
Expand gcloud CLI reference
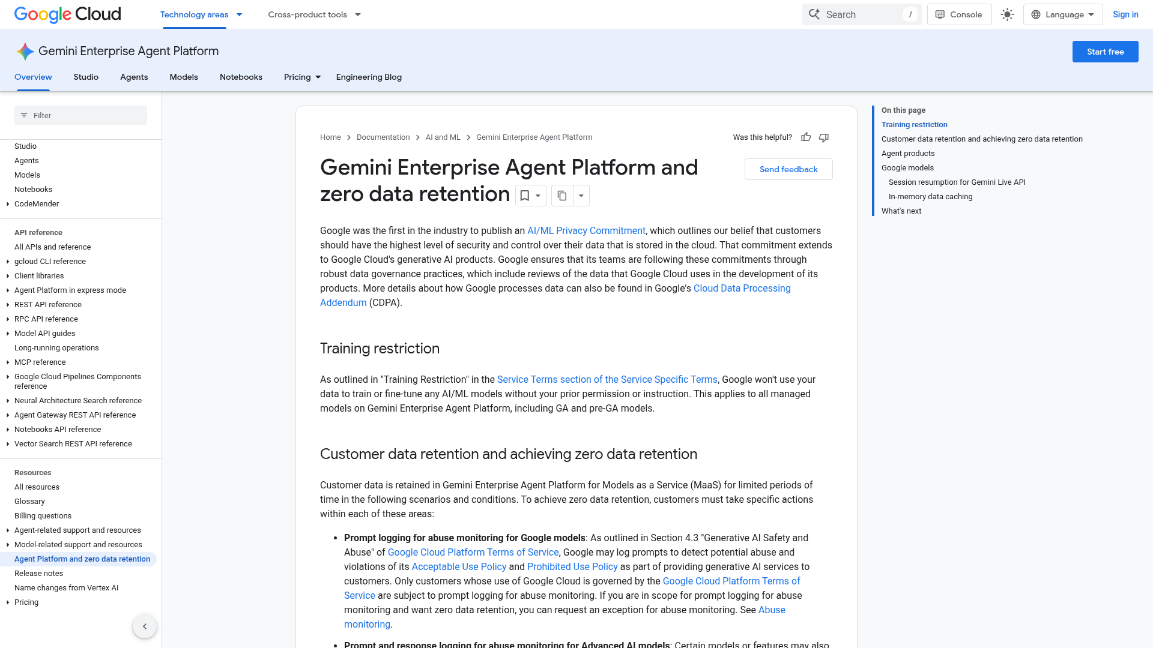point(8,262)
